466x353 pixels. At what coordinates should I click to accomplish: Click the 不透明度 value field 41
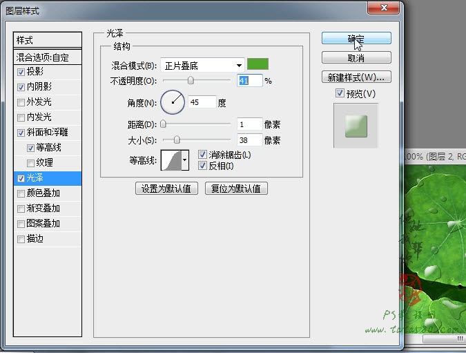(250, 81)
